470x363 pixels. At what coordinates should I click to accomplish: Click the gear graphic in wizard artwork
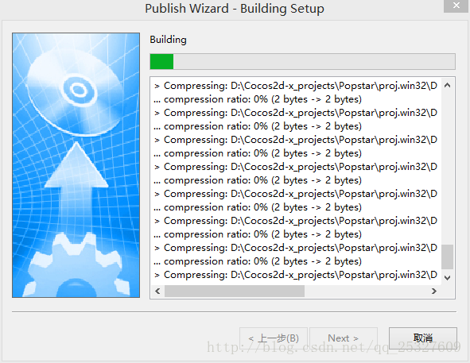click(76, 265)
